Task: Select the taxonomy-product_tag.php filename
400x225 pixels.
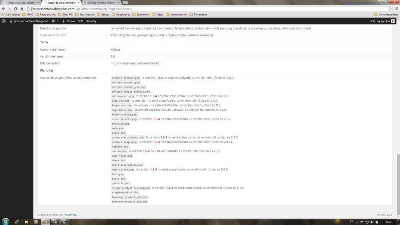Action: click(129, 201)
